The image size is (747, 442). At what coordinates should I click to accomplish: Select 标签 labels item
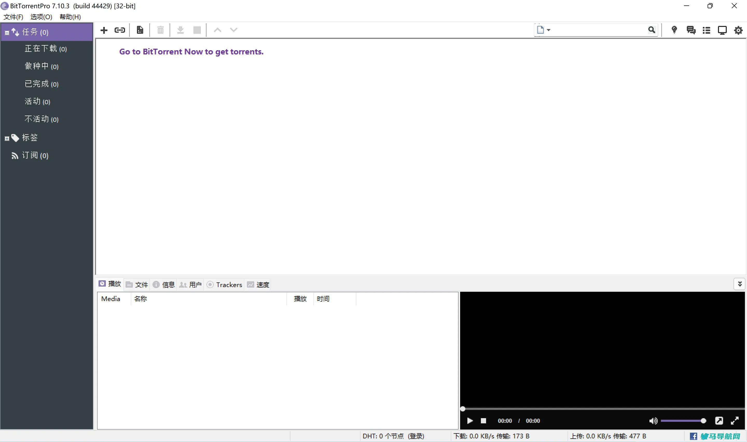(x=30, y=138)
